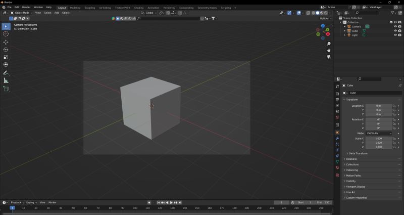Open the Global transform orientation dropdown
The image size is (404, 215).
(149, 13)
